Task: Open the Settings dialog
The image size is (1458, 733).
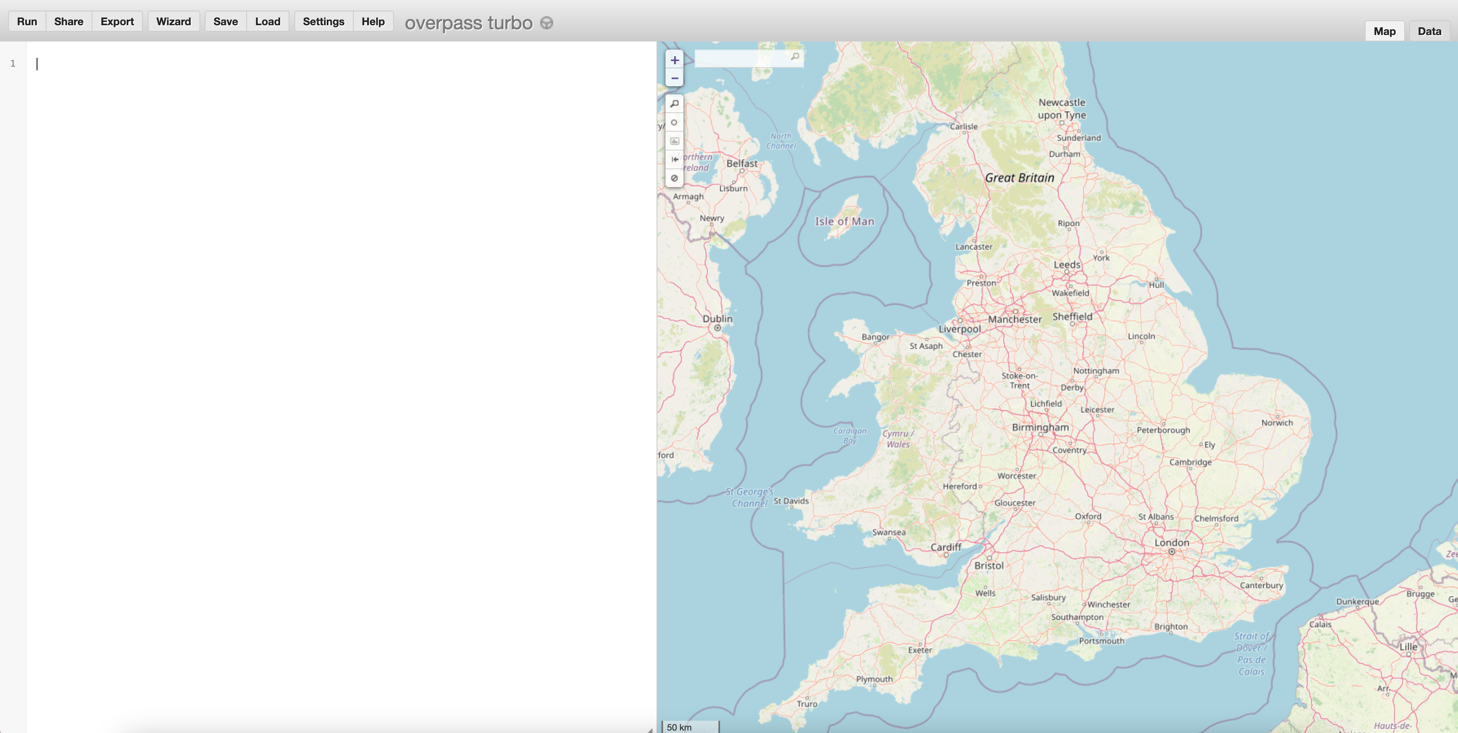Action: 323,21
